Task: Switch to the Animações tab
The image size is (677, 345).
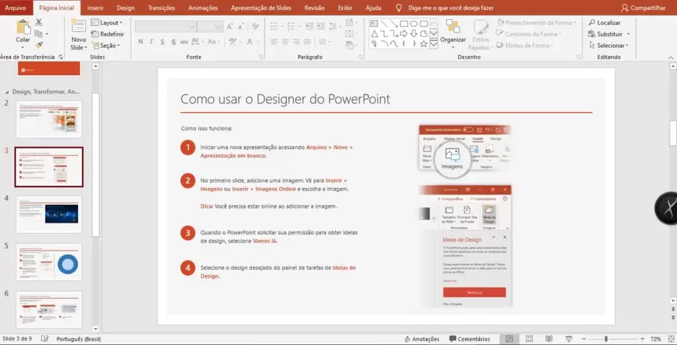Action: coord(203,8)
